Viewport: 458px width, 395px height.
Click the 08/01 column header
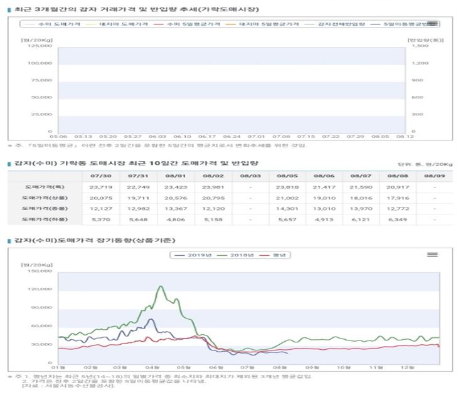click(x=176, y=176)
